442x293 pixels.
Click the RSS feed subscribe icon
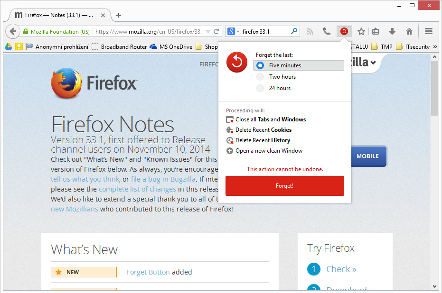pyautogui.click(x=310, y=31)
